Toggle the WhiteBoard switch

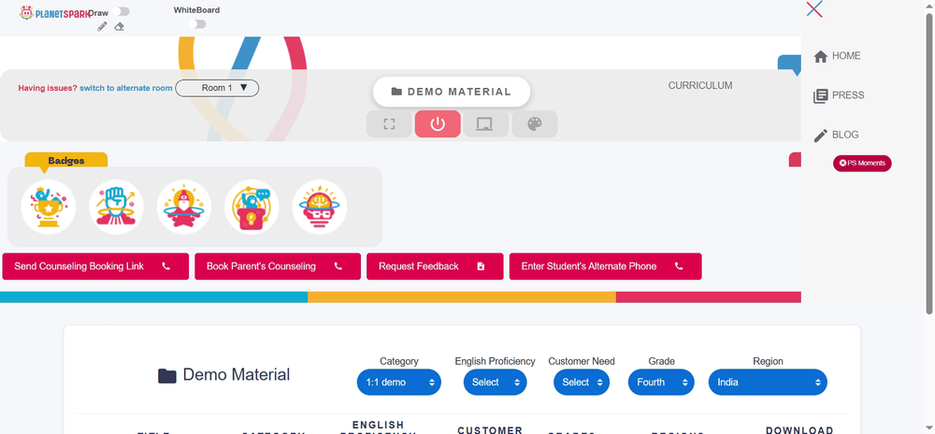click(197, 23)
